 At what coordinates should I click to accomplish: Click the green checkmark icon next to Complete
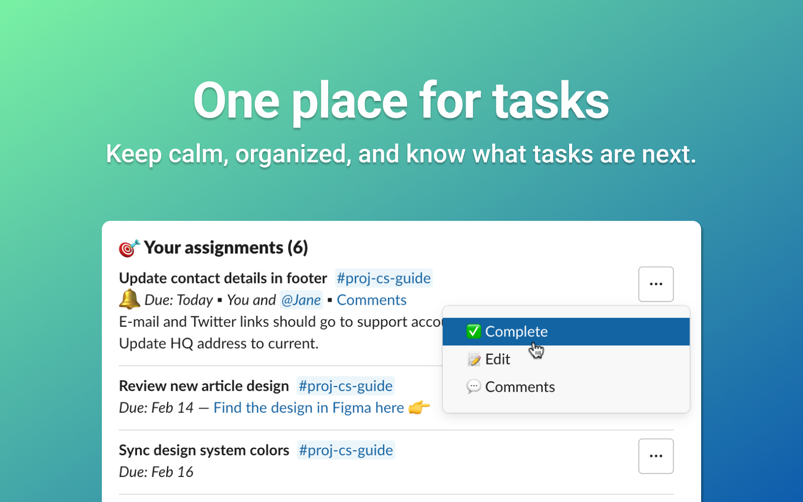473,331
